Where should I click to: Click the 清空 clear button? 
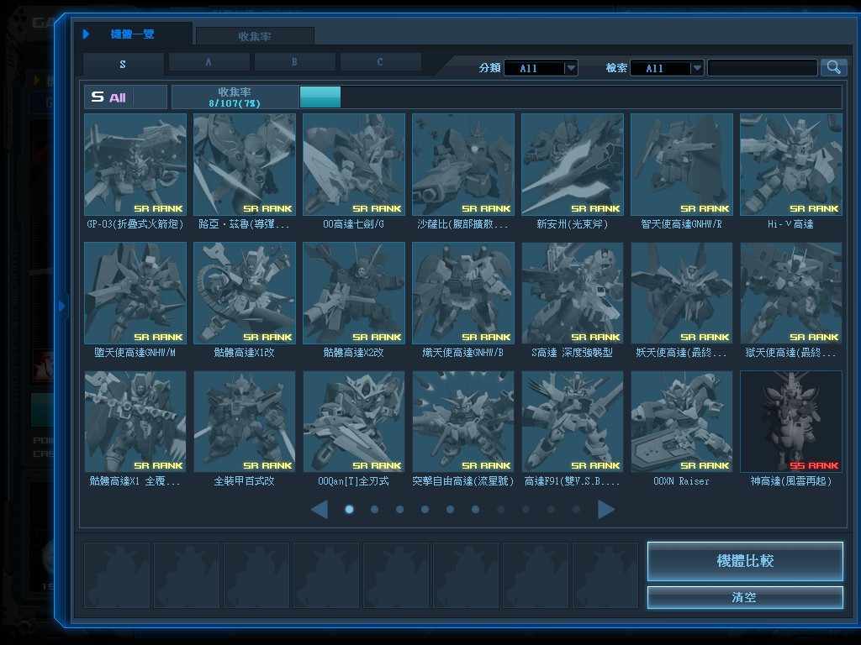click(x=745, y=597)
